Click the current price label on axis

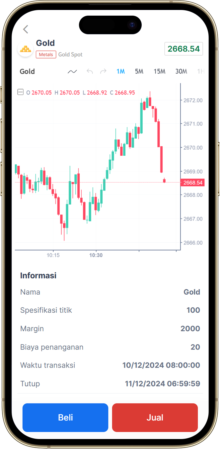point(192,183)
